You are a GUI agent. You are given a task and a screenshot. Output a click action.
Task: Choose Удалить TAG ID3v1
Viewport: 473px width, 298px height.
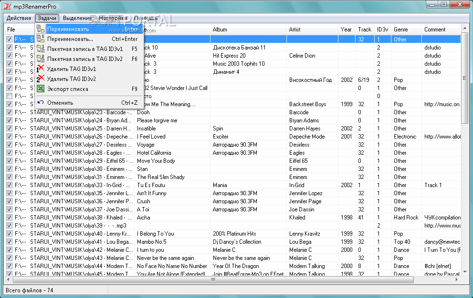(x=89, y=69)
